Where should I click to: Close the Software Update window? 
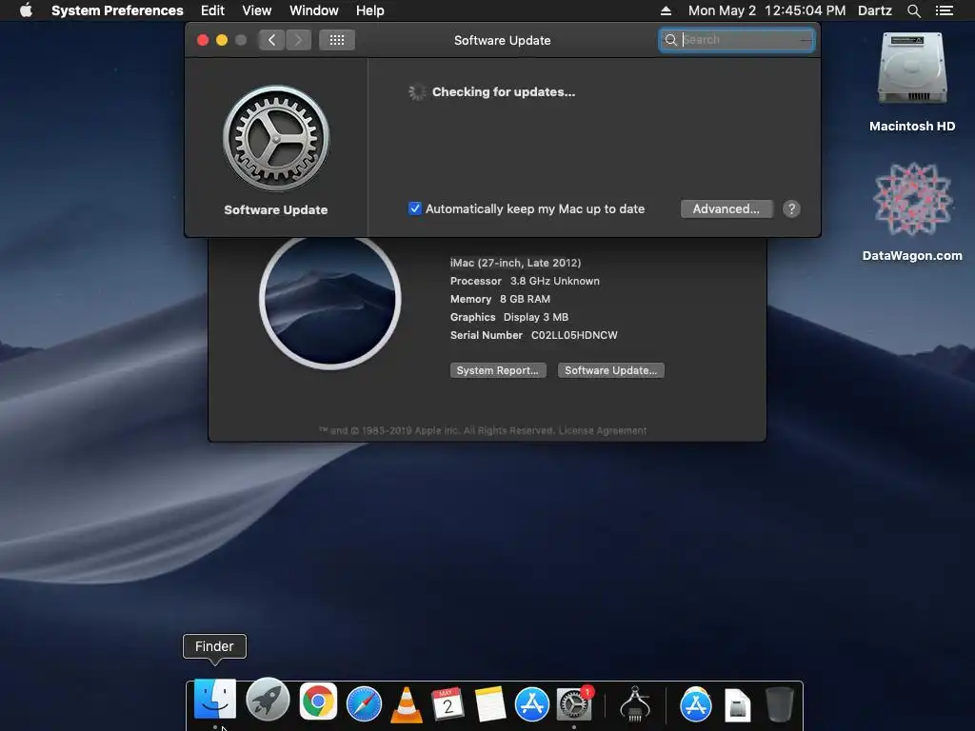[x=203, y=40]
